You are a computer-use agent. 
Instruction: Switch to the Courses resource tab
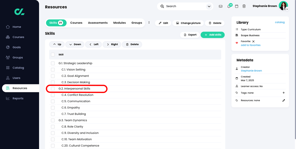(x=76, y=22)
